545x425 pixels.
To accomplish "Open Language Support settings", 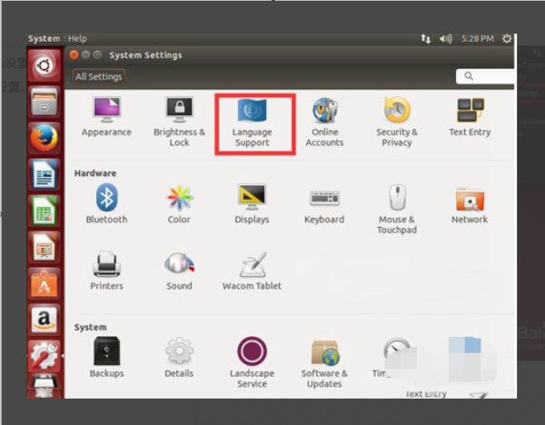I will (252, 123).
